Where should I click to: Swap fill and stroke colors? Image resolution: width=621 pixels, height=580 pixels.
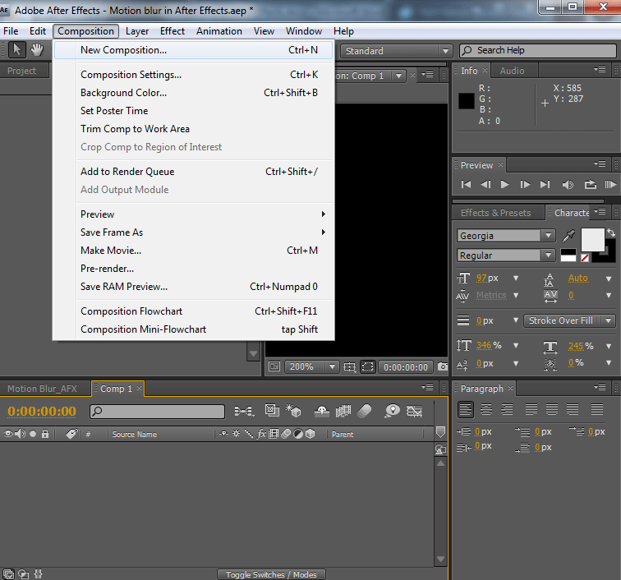611,233
